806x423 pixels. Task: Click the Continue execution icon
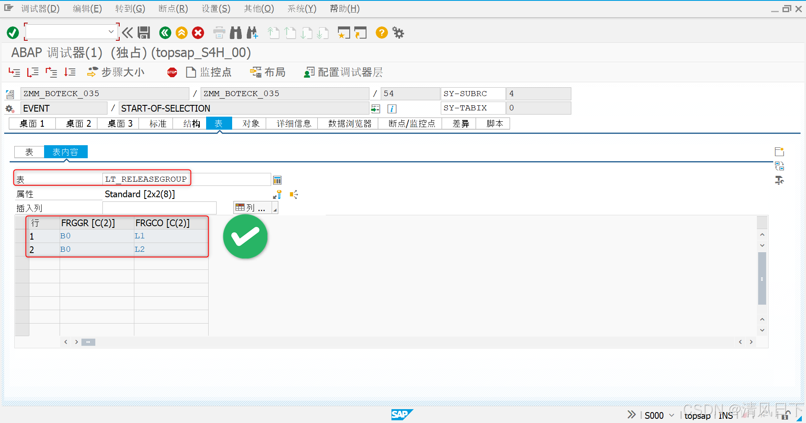70,72
